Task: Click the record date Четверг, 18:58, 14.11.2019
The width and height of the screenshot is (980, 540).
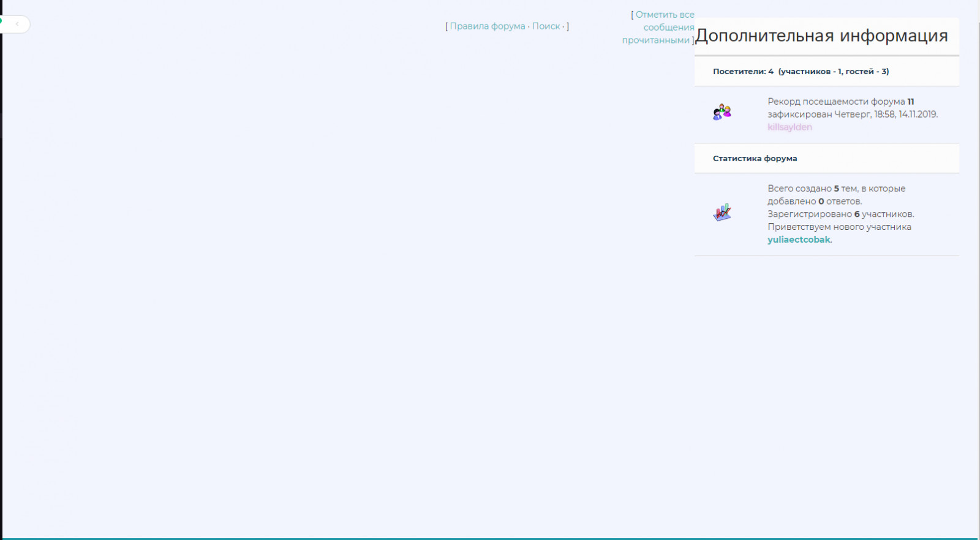Action: tap(885, 114)
